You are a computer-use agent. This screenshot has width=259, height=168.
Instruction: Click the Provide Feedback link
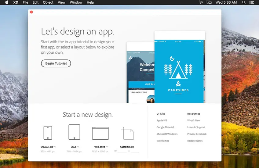click(197, 134)
